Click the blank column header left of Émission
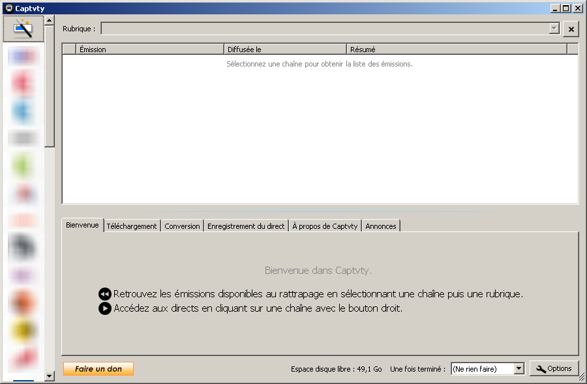Viewport: 587px width, 384px height. 69,50
